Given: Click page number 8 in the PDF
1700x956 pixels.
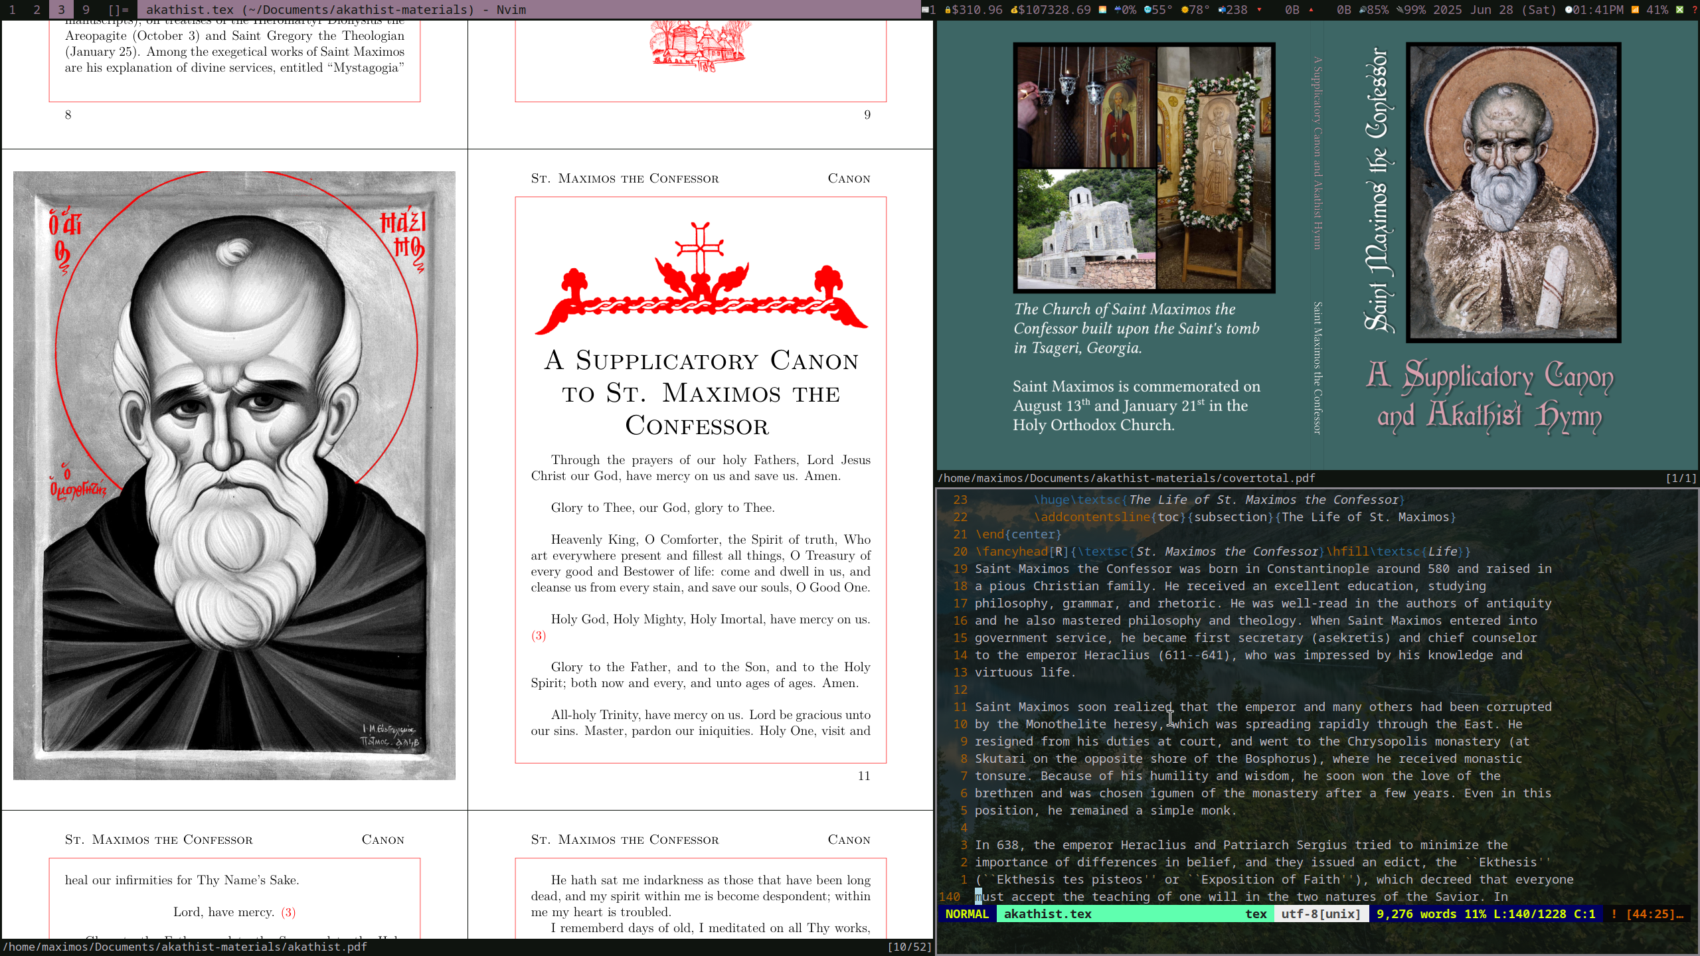Looking at the screenshot, I should 68,115.
